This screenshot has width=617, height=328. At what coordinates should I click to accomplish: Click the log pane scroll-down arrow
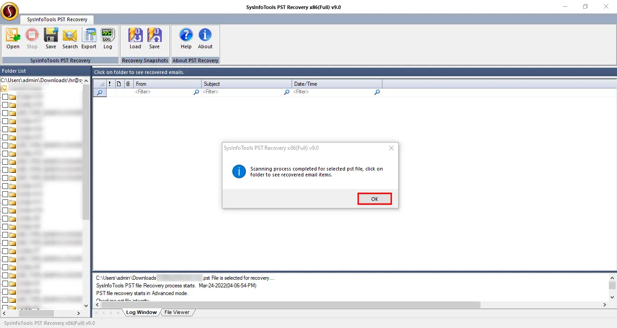[x=612, y=298]
